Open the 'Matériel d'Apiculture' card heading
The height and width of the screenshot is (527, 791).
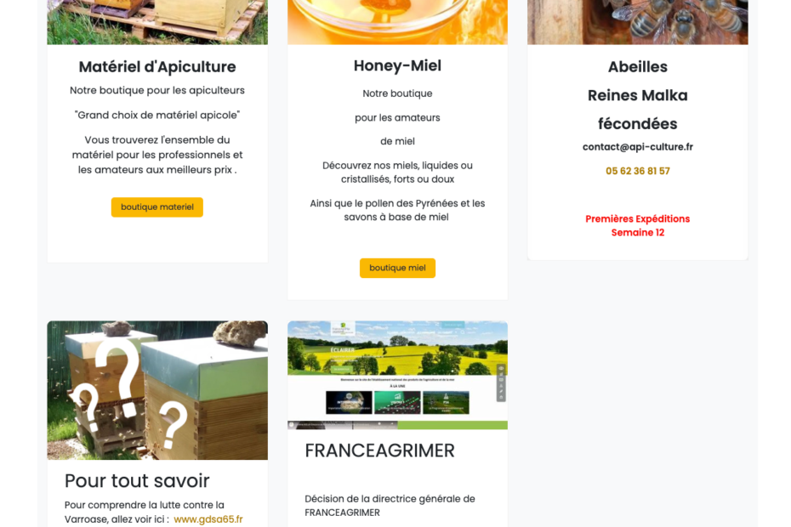click(x=156, y=66)
